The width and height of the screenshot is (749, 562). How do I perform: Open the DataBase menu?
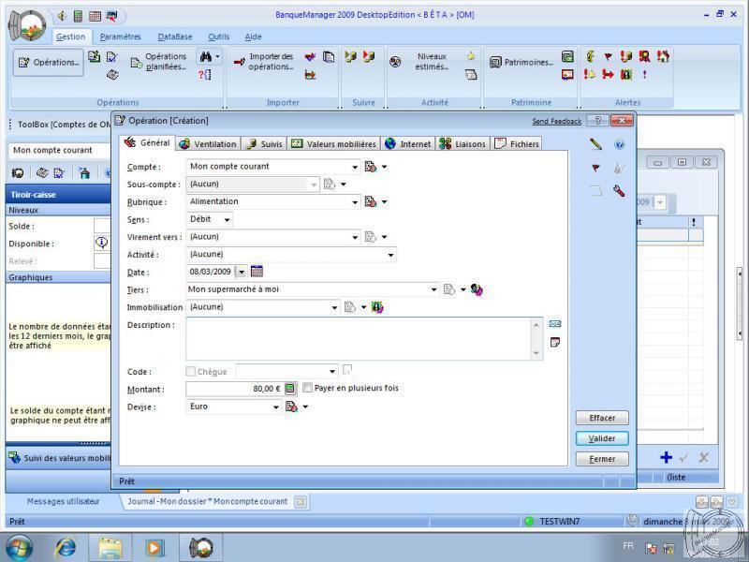(x=175, y=37)
